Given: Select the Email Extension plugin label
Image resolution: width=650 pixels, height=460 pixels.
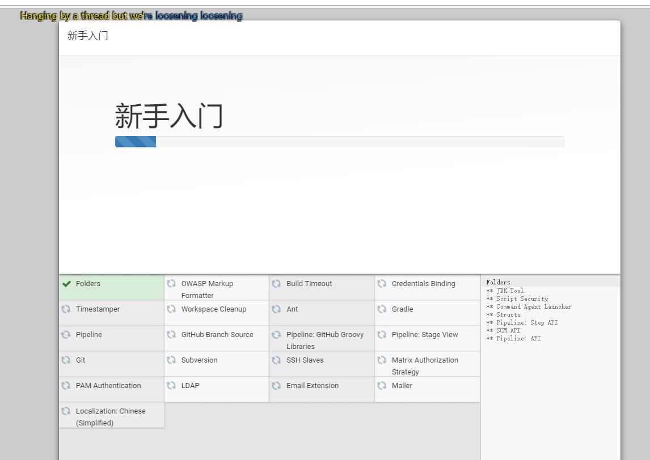Looking at the screenshot, I should click(313, 385).
